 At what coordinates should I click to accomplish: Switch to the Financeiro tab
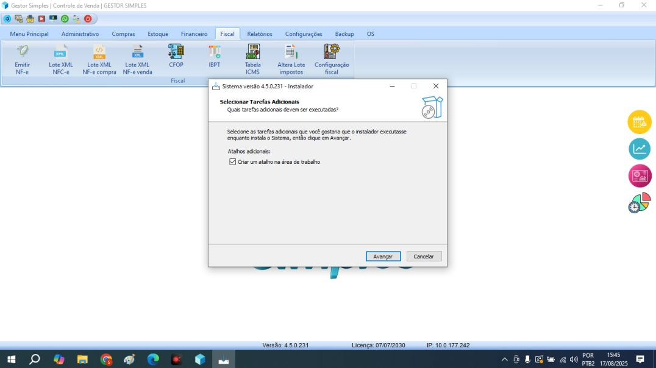194,34
